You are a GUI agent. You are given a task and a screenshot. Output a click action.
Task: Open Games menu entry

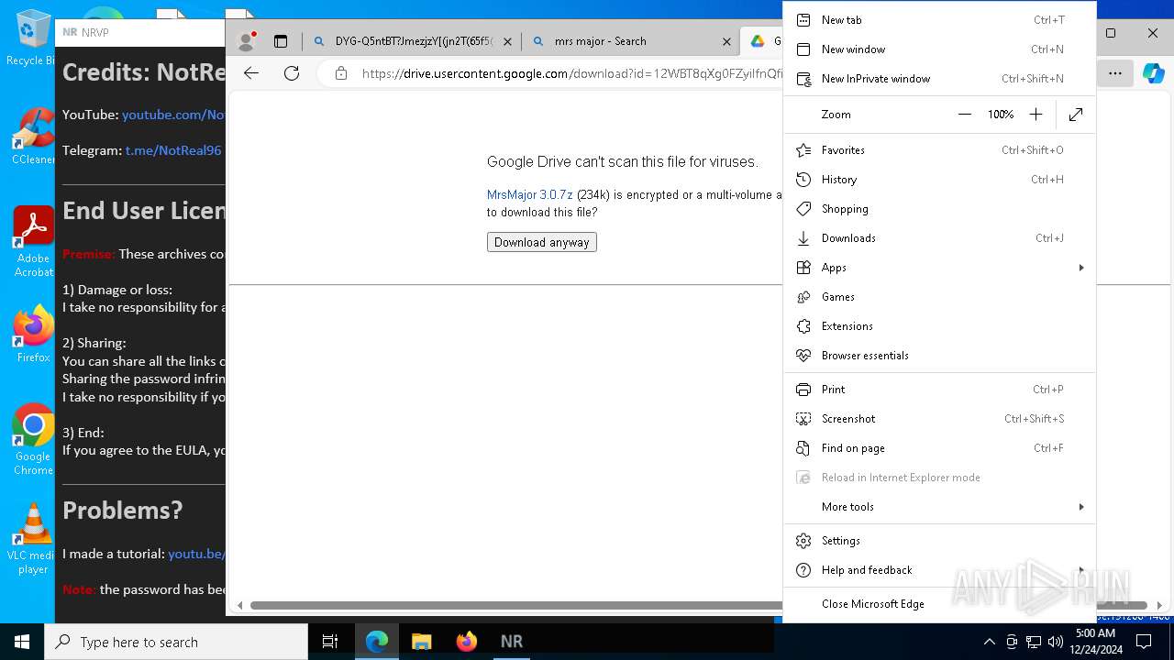[x=940, y=297]
